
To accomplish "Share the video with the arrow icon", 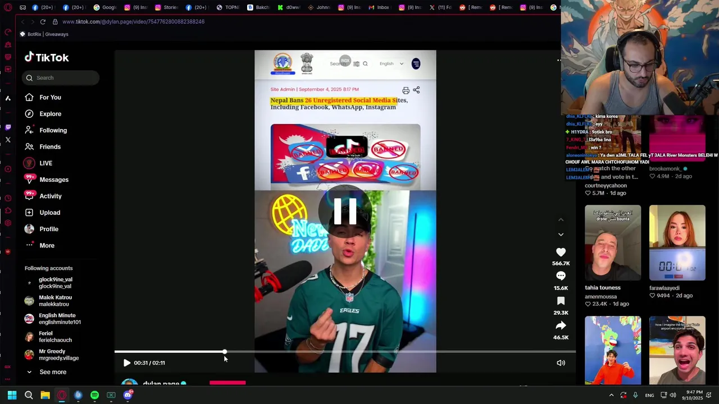I will point(561,325).
